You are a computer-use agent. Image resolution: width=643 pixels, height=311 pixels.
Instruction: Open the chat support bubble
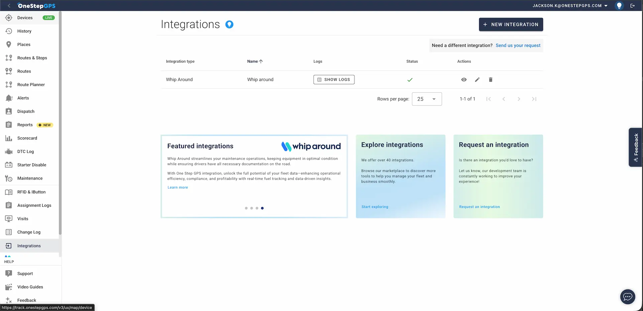pos(627,297)
